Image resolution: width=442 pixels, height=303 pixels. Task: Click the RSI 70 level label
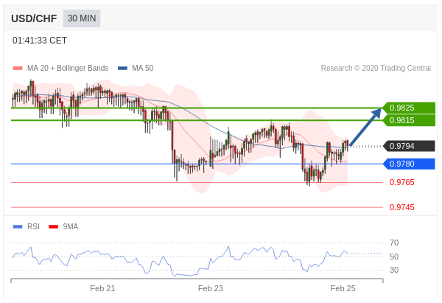click(394, 243)
